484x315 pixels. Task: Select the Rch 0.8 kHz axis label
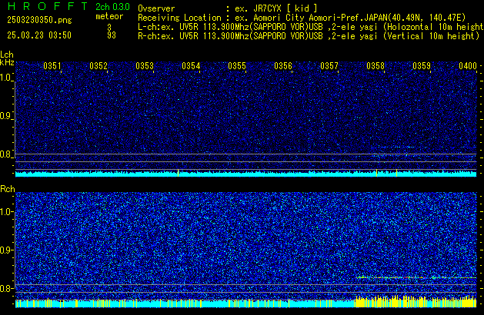pos(6,288)
